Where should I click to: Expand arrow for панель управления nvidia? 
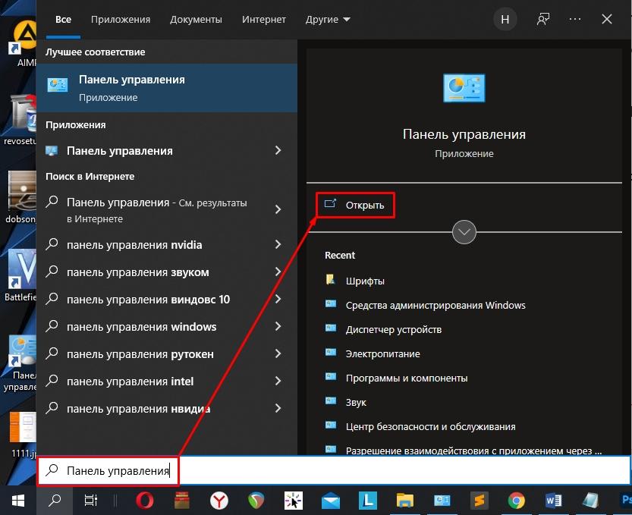tap(278, 244)
